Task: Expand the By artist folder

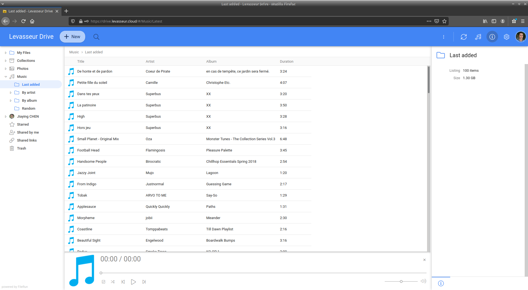Action: pyautogui.click(x=11, y=93)
